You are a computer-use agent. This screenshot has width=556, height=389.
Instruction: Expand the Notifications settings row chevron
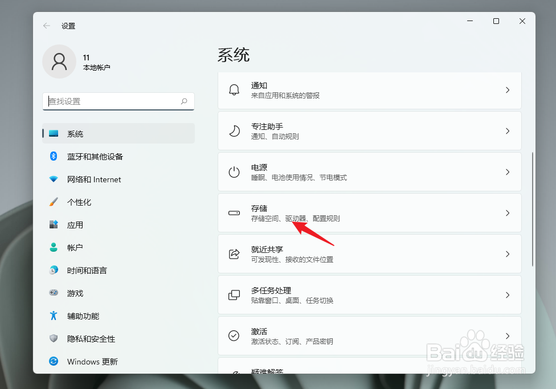pyautogui.click(x=507, y=90)
